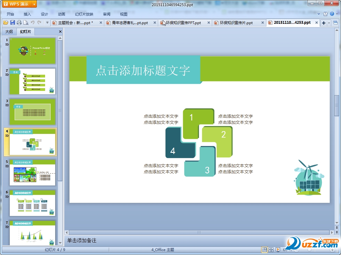Screen dimensions: 341x255
Task: Select slide 7 thumbnail with chart
Action: 32,233
